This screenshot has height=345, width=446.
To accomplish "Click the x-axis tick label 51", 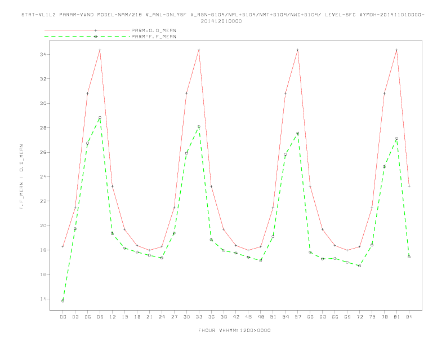I will coord(273,317).
